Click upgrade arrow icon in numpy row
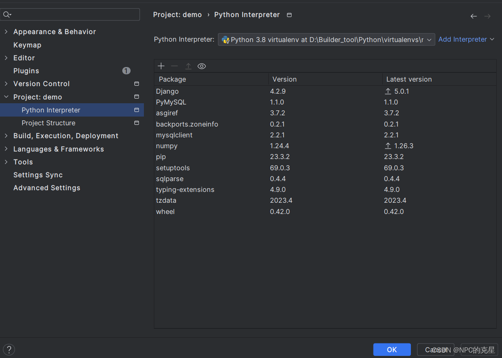The width and height of the screenshot is (502, 358). coord(388,146)
